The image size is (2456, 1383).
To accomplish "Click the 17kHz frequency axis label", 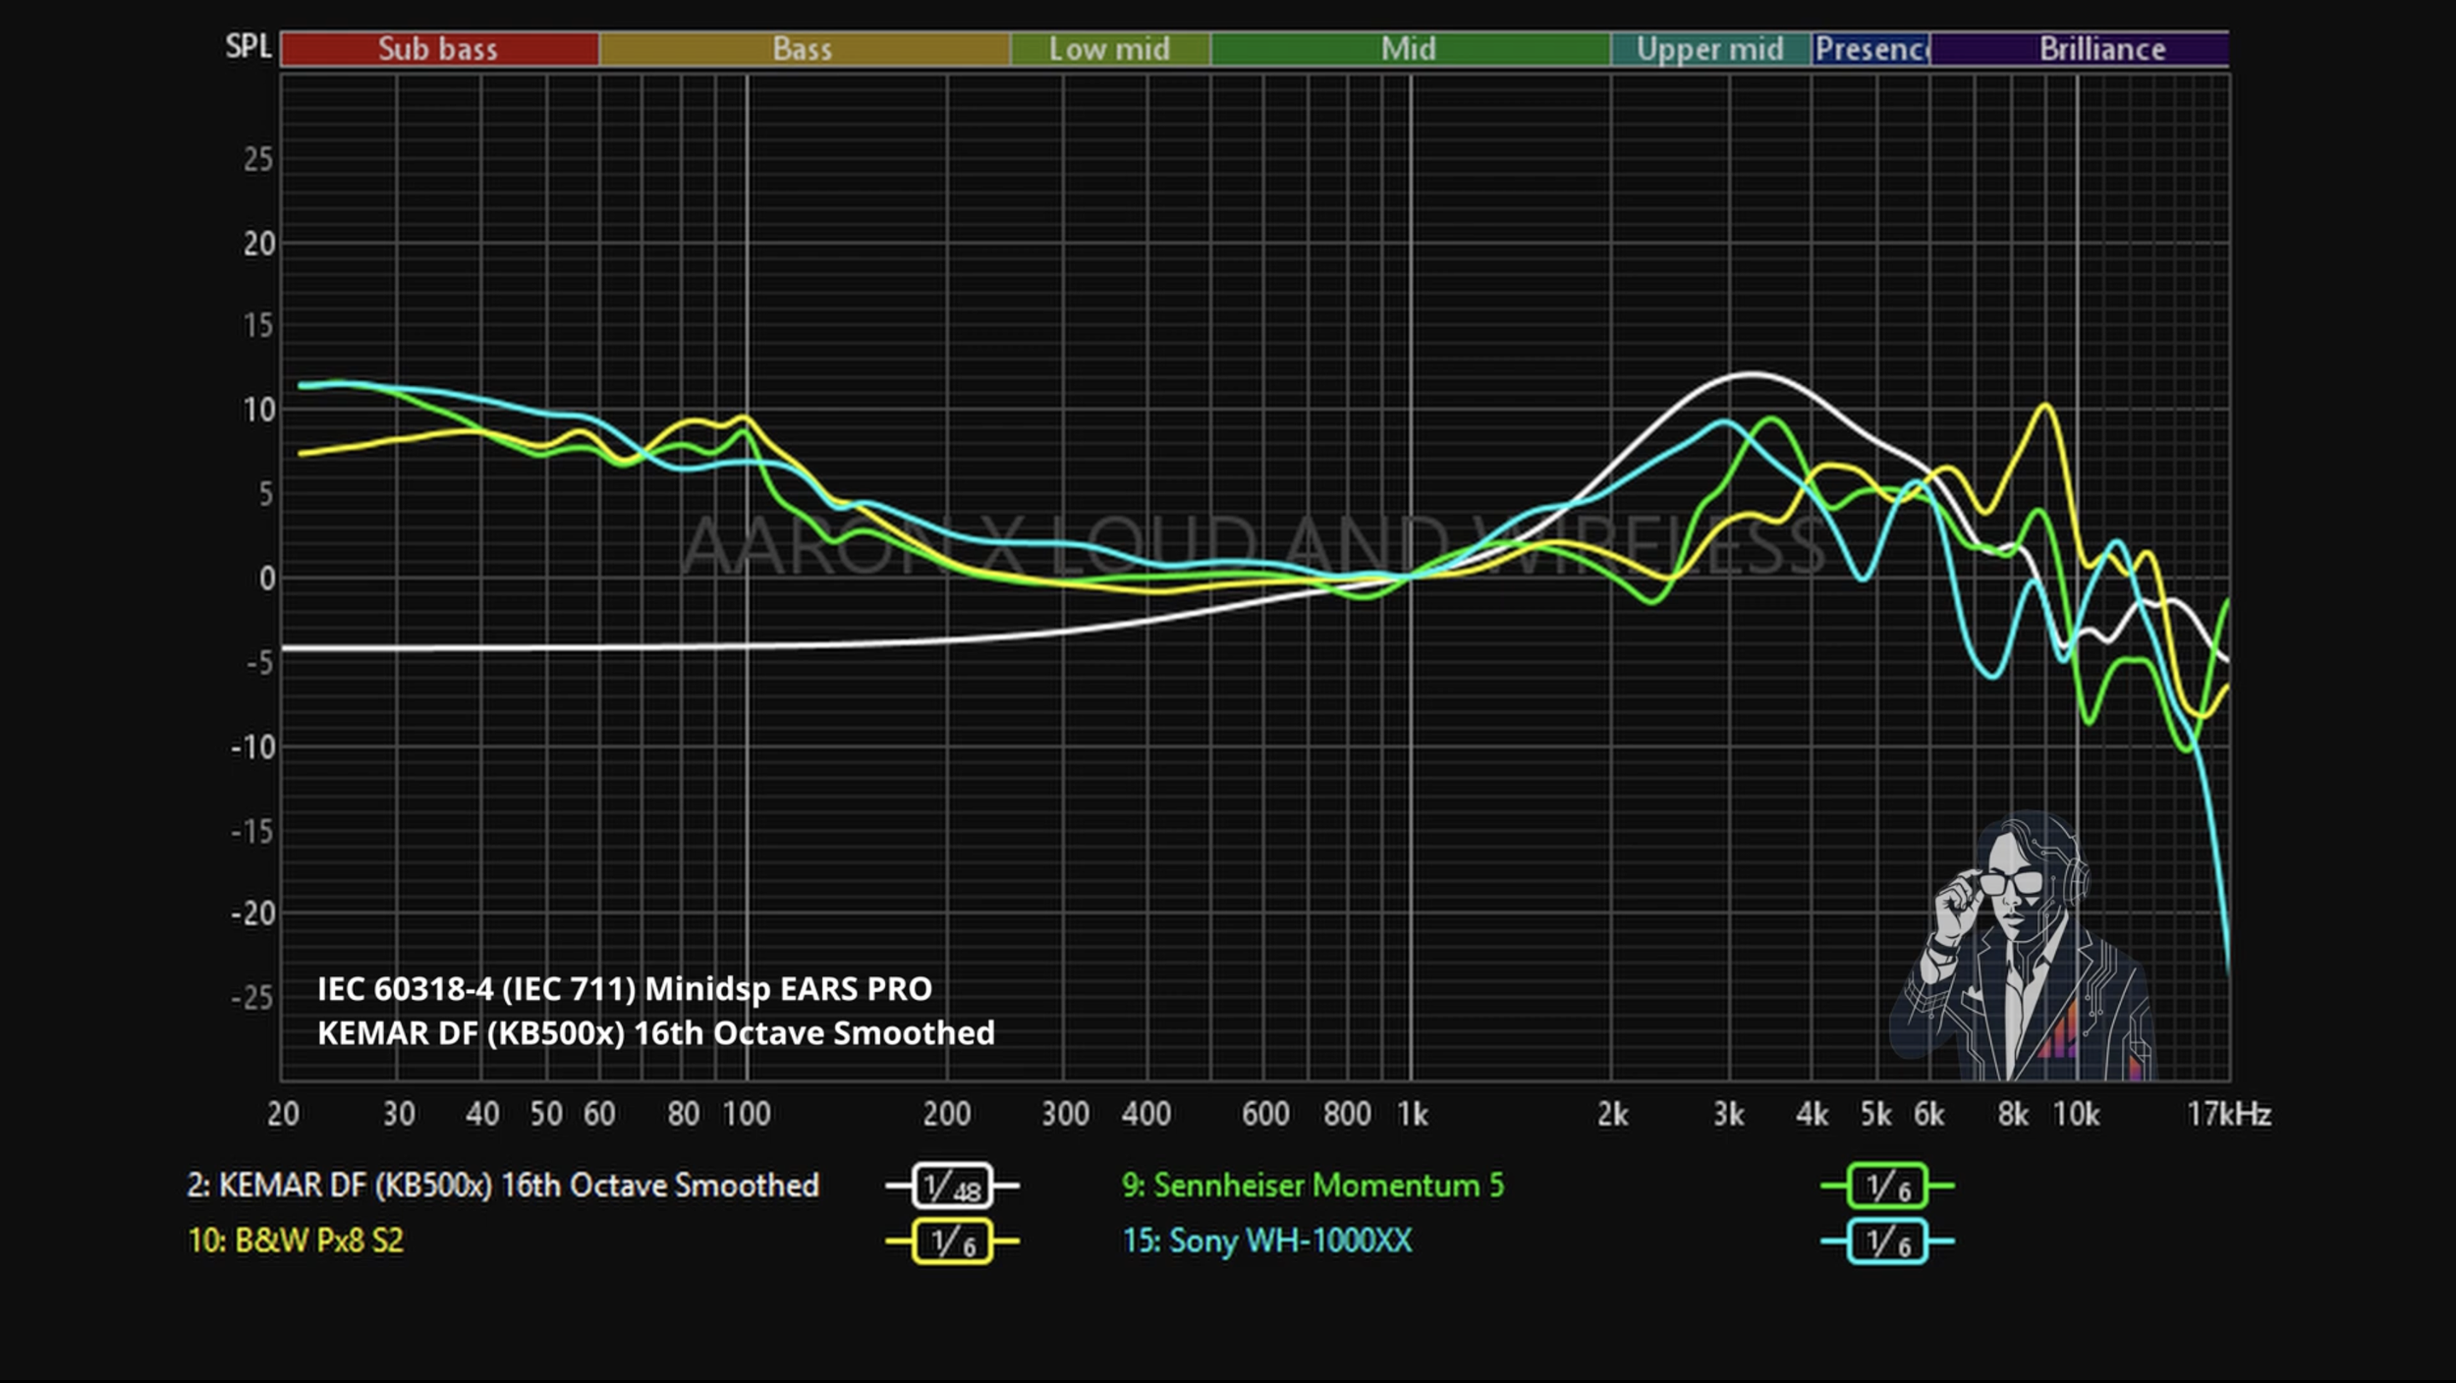I will coord(2228,1114).
